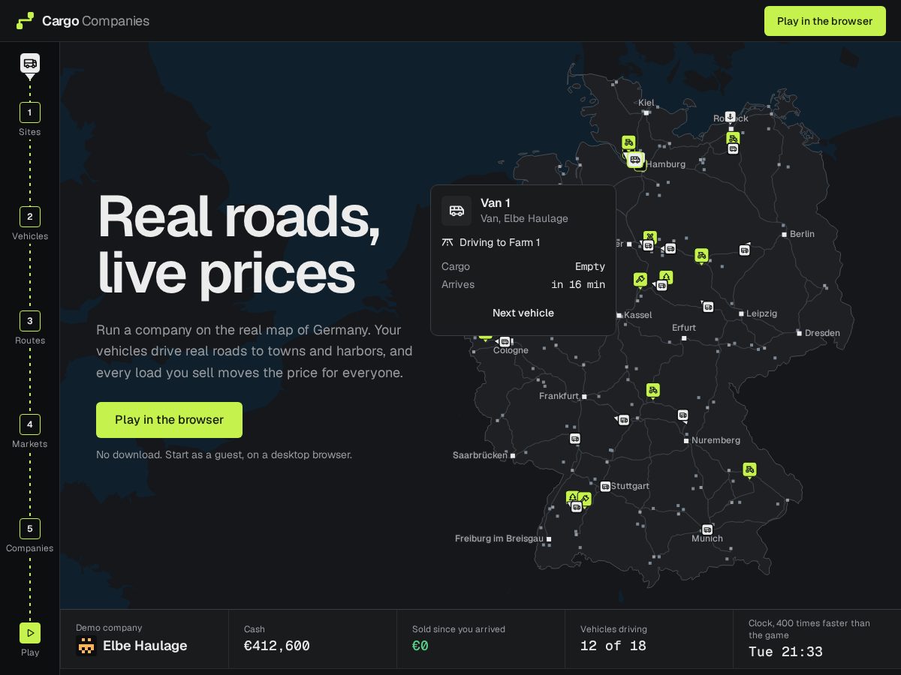Select the van marker above Cologne
Screen dimensions: 901x675
(x=505, y=342)
